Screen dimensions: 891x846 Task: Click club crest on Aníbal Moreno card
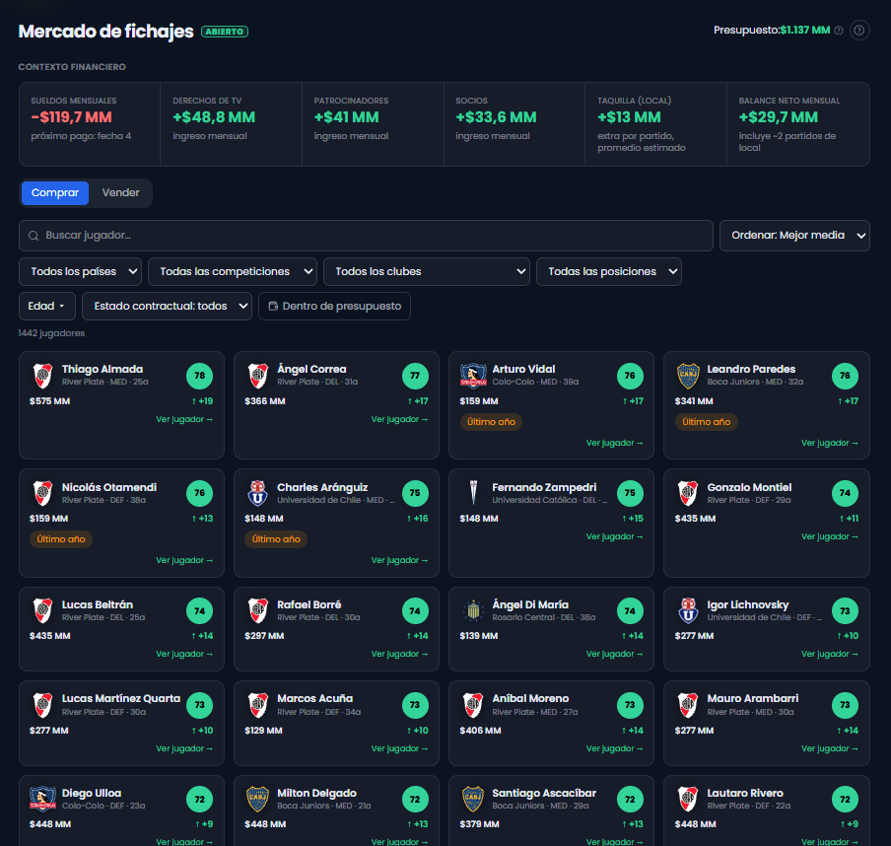[x=473, y=705]
